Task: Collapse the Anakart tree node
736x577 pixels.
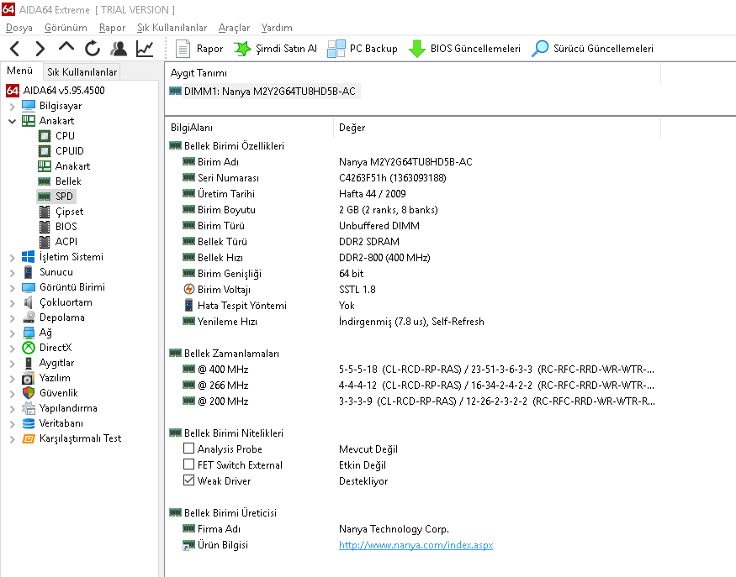Action: [12, 121]
